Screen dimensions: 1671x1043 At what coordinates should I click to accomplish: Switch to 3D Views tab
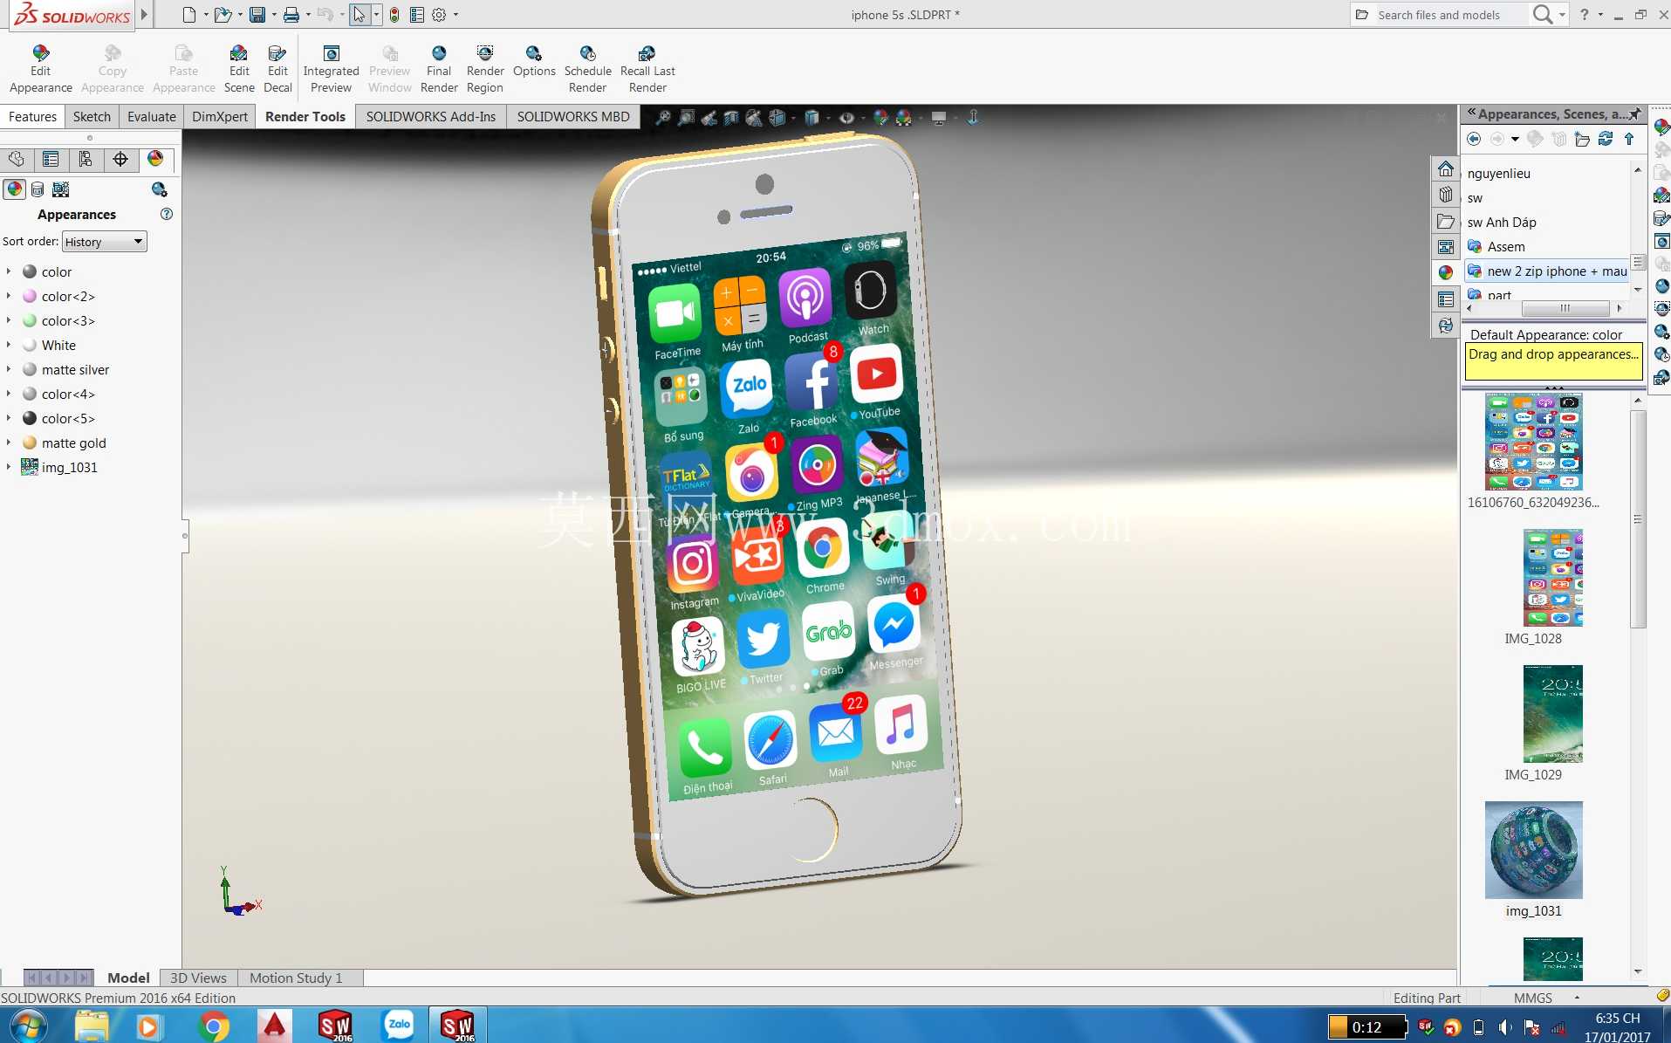click(198, 978)
